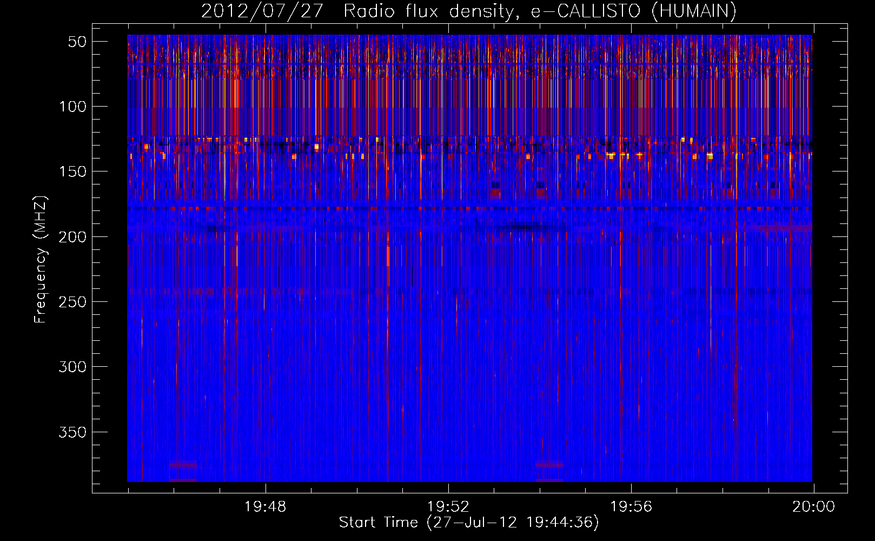Click the 350 frequency tick label

coord(72,432)
